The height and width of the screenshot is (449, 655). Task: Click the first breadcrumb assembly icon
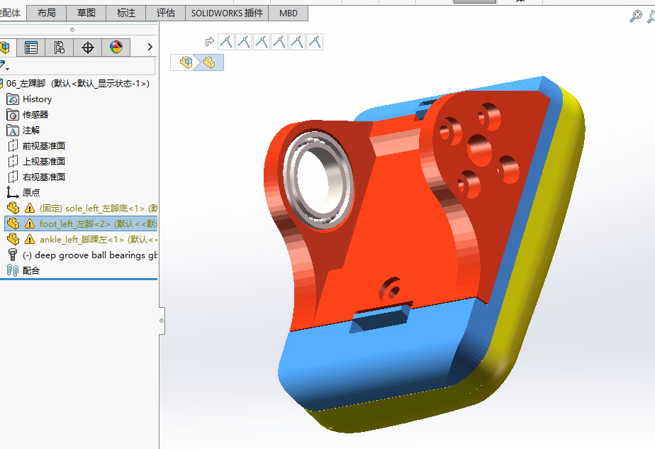186,62
